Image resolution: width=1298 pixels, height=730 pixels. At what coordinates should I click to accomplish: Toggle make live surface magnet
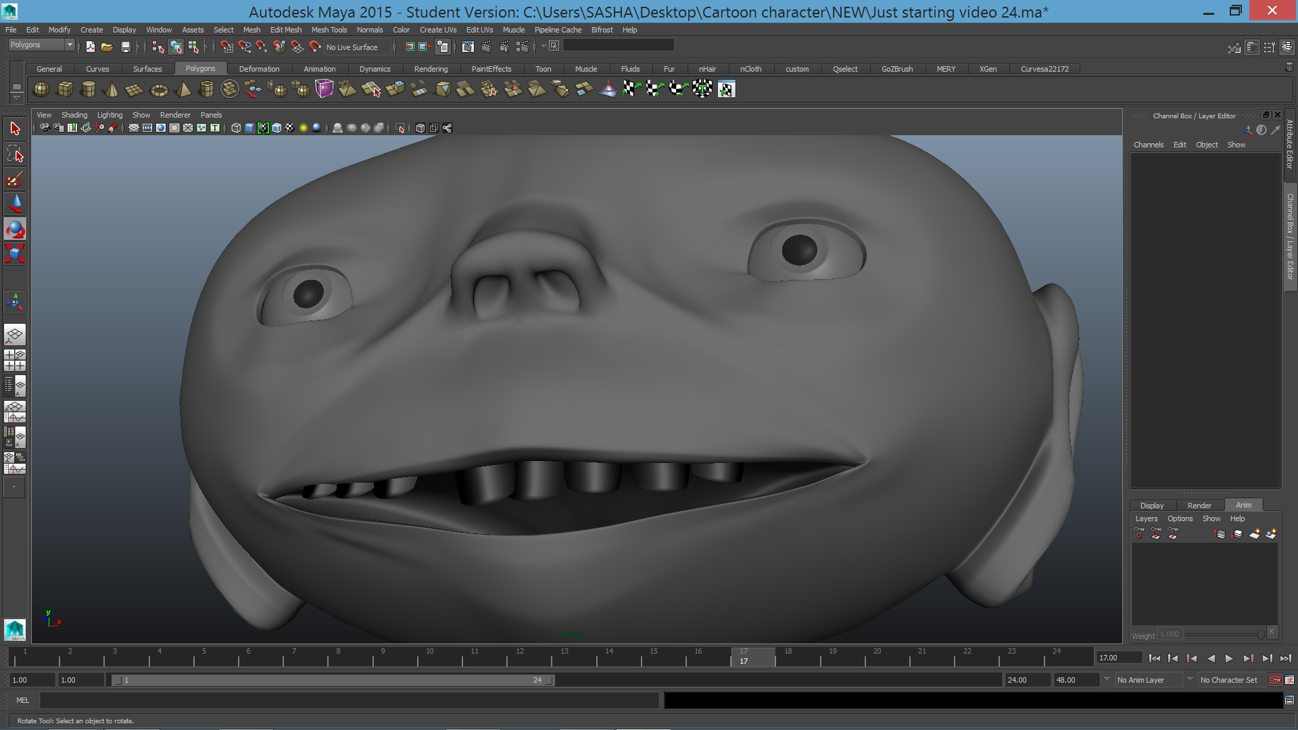(x=315, y=47)
